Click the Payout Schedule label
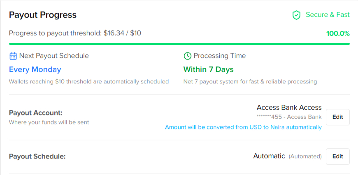The height and width of the screenshot is (175, 358). tap(37, 157)
